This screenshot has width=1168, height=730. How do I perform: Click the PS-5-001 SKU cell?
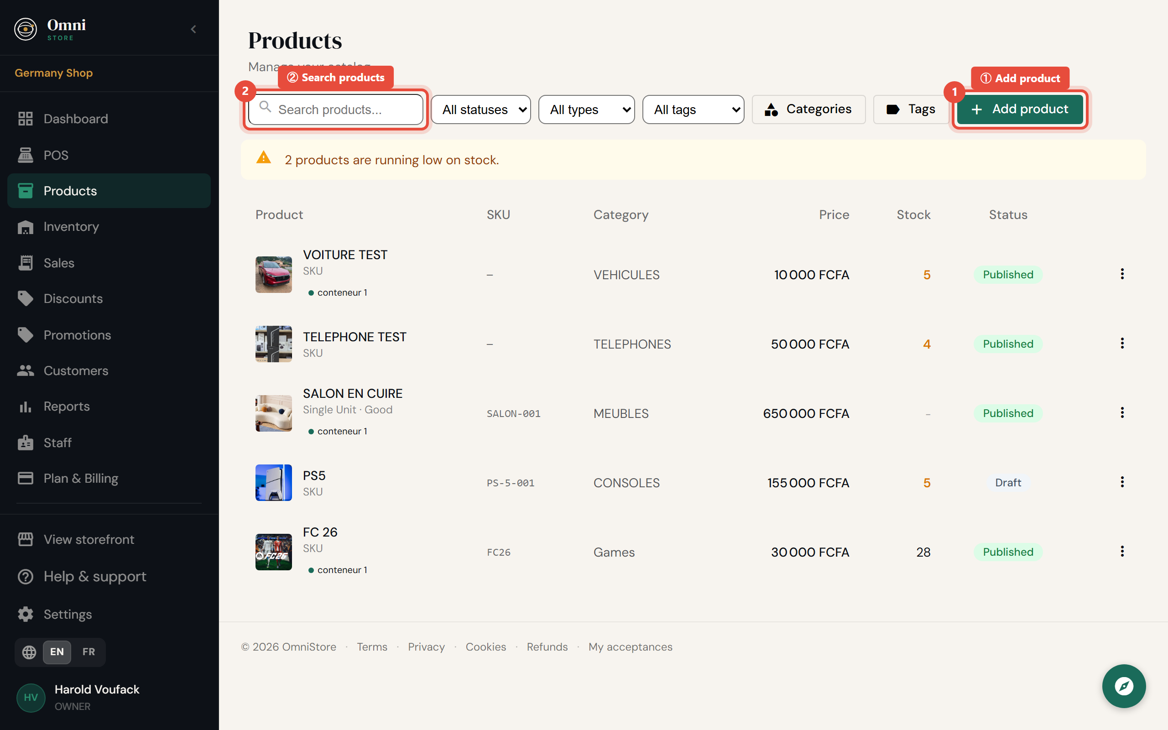511,483
